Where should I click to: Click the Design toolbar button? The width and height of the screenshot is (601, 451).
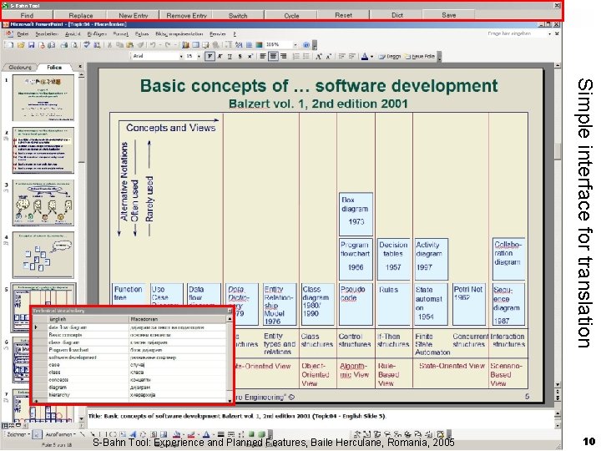[x=390, y=57]
